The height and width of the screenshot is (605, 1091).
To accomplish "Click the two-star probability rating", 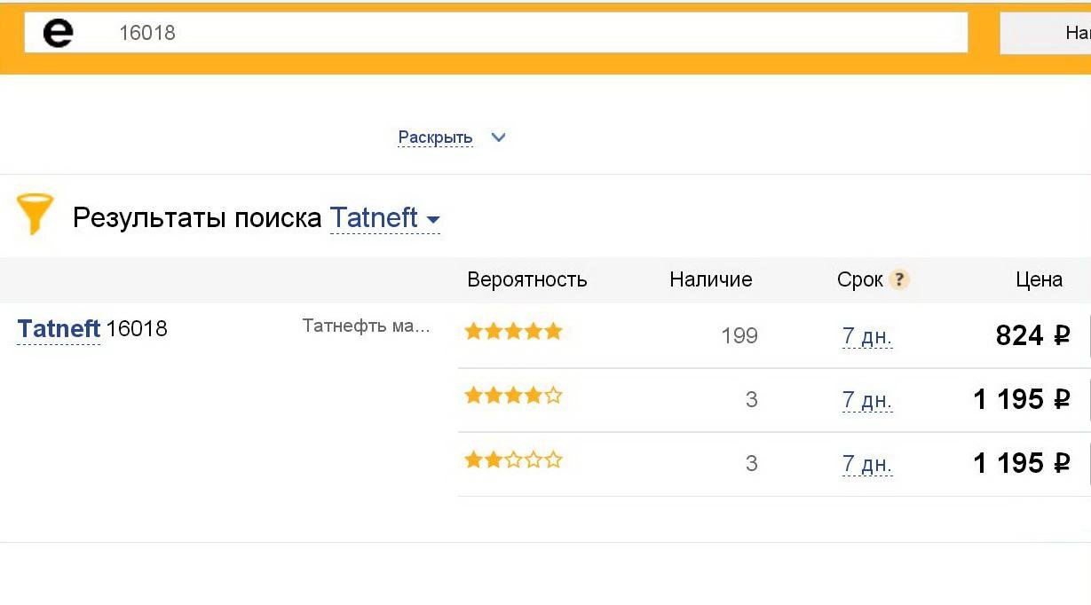I will click(x=514, y=460).
